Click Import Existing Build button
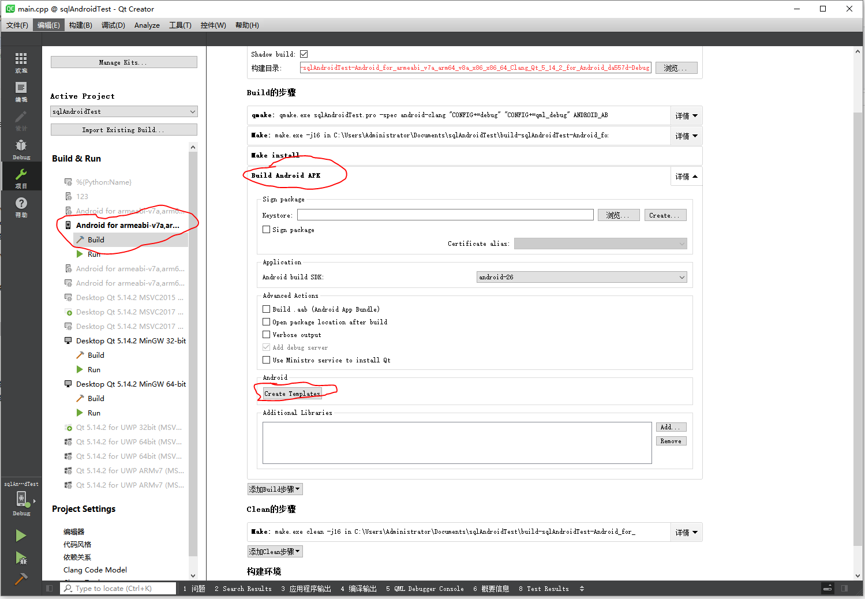The height and width of the screenshot is (599, 865). click(x=124, y=130)
